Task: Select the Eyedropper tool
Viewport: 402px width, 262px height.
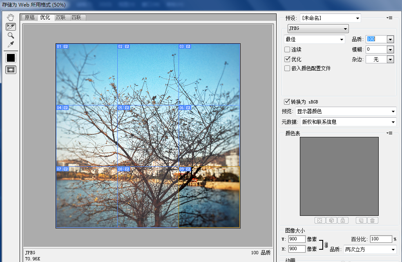Action: [11, 45]
